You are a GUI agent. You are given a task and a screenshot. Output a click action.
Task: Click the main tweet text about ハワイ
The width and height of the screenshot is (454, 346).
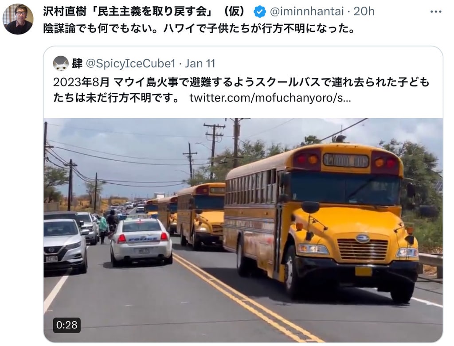(199, 29)
